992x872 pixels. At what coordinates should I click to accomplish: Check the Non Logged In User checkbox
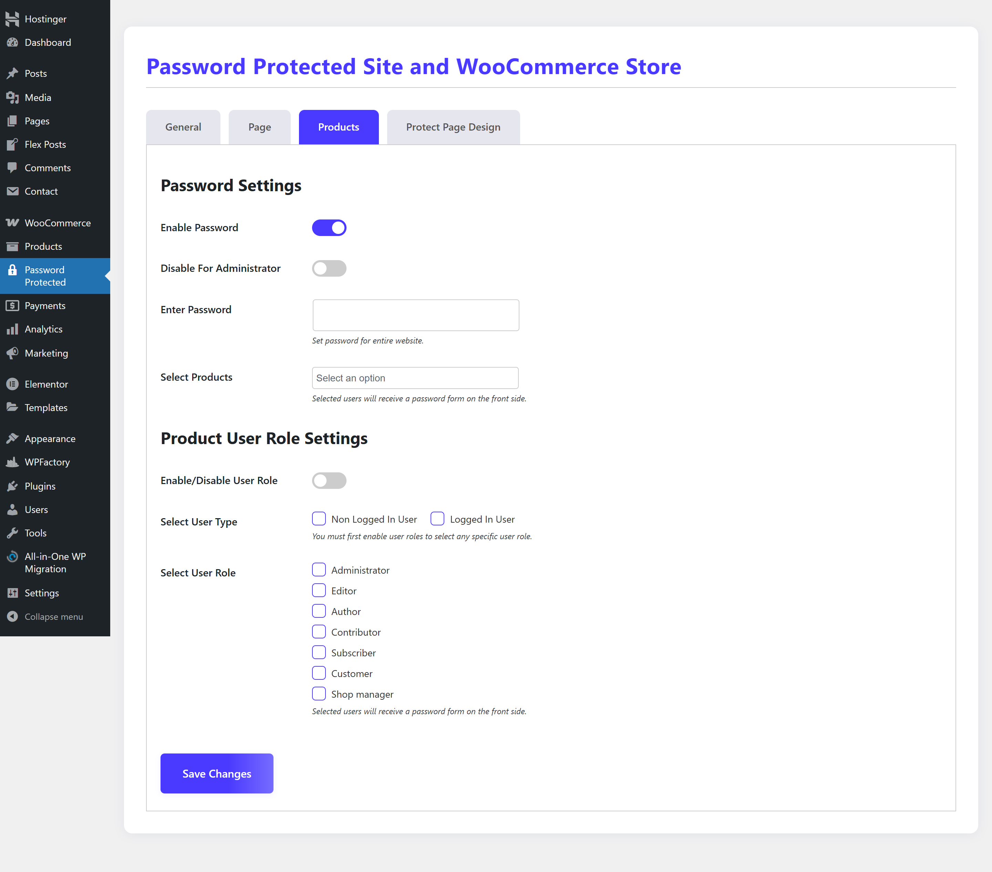(319, 519)
